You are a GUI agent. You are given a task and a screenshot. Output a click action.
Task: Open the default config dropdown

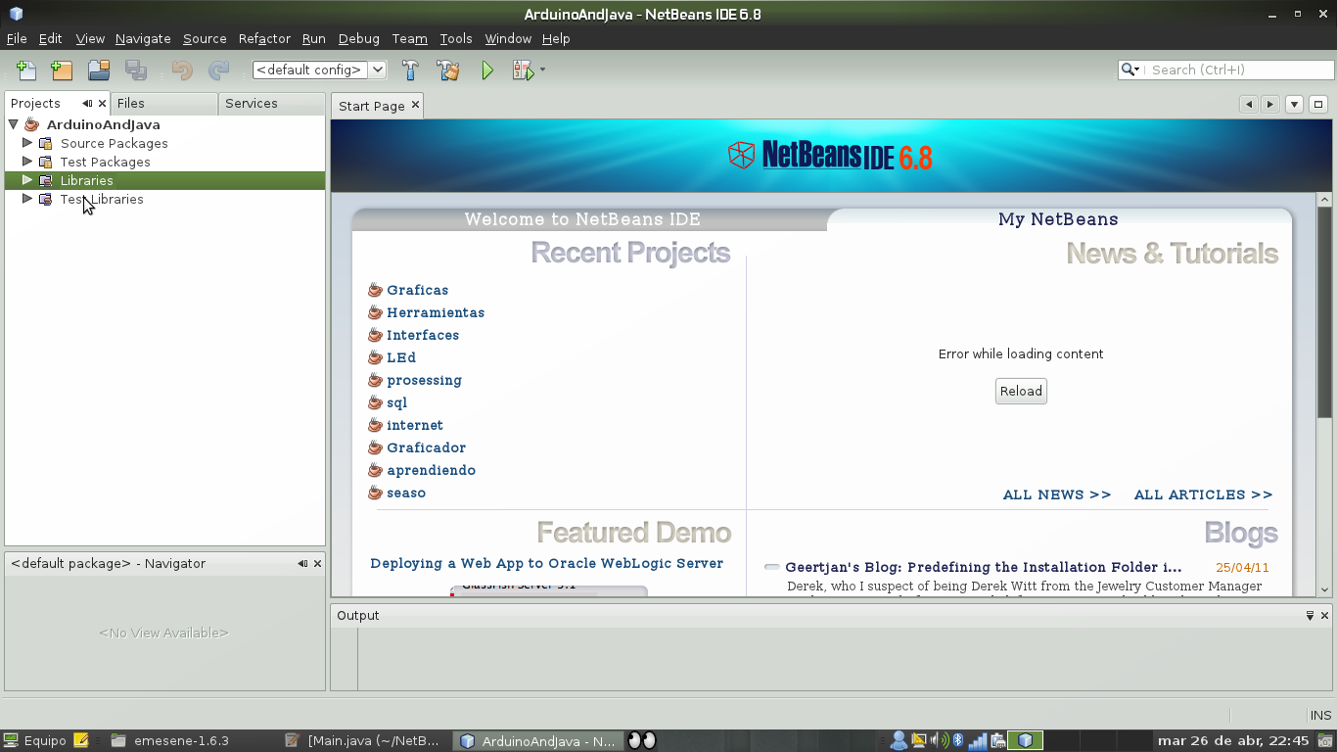[x=319, y=70]
